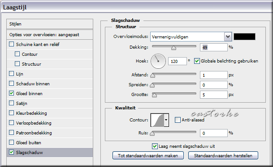Click the Grootte slider handle
This screenshot has height=167, width=273.
pyautogui.click(x=155, y=95)
